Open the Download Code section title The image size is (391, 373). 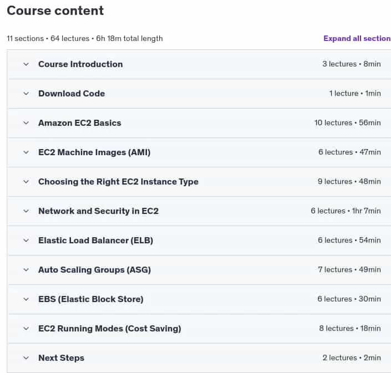tap(72, 94)
